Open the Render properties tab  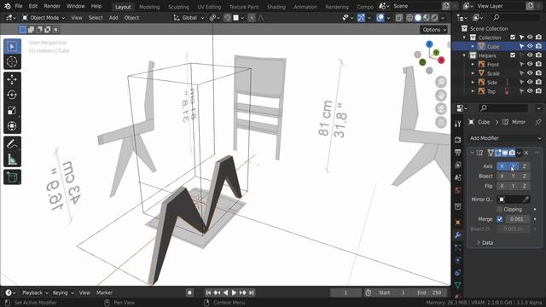tap(458, 140)
